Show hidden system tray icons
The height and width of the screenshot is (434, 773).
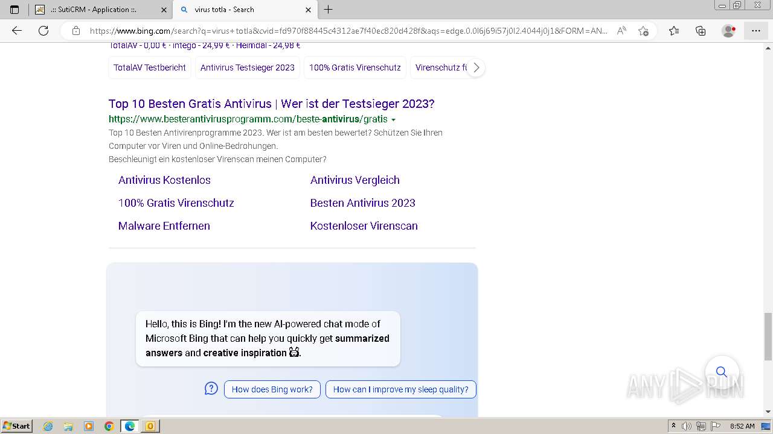[674, 426]
